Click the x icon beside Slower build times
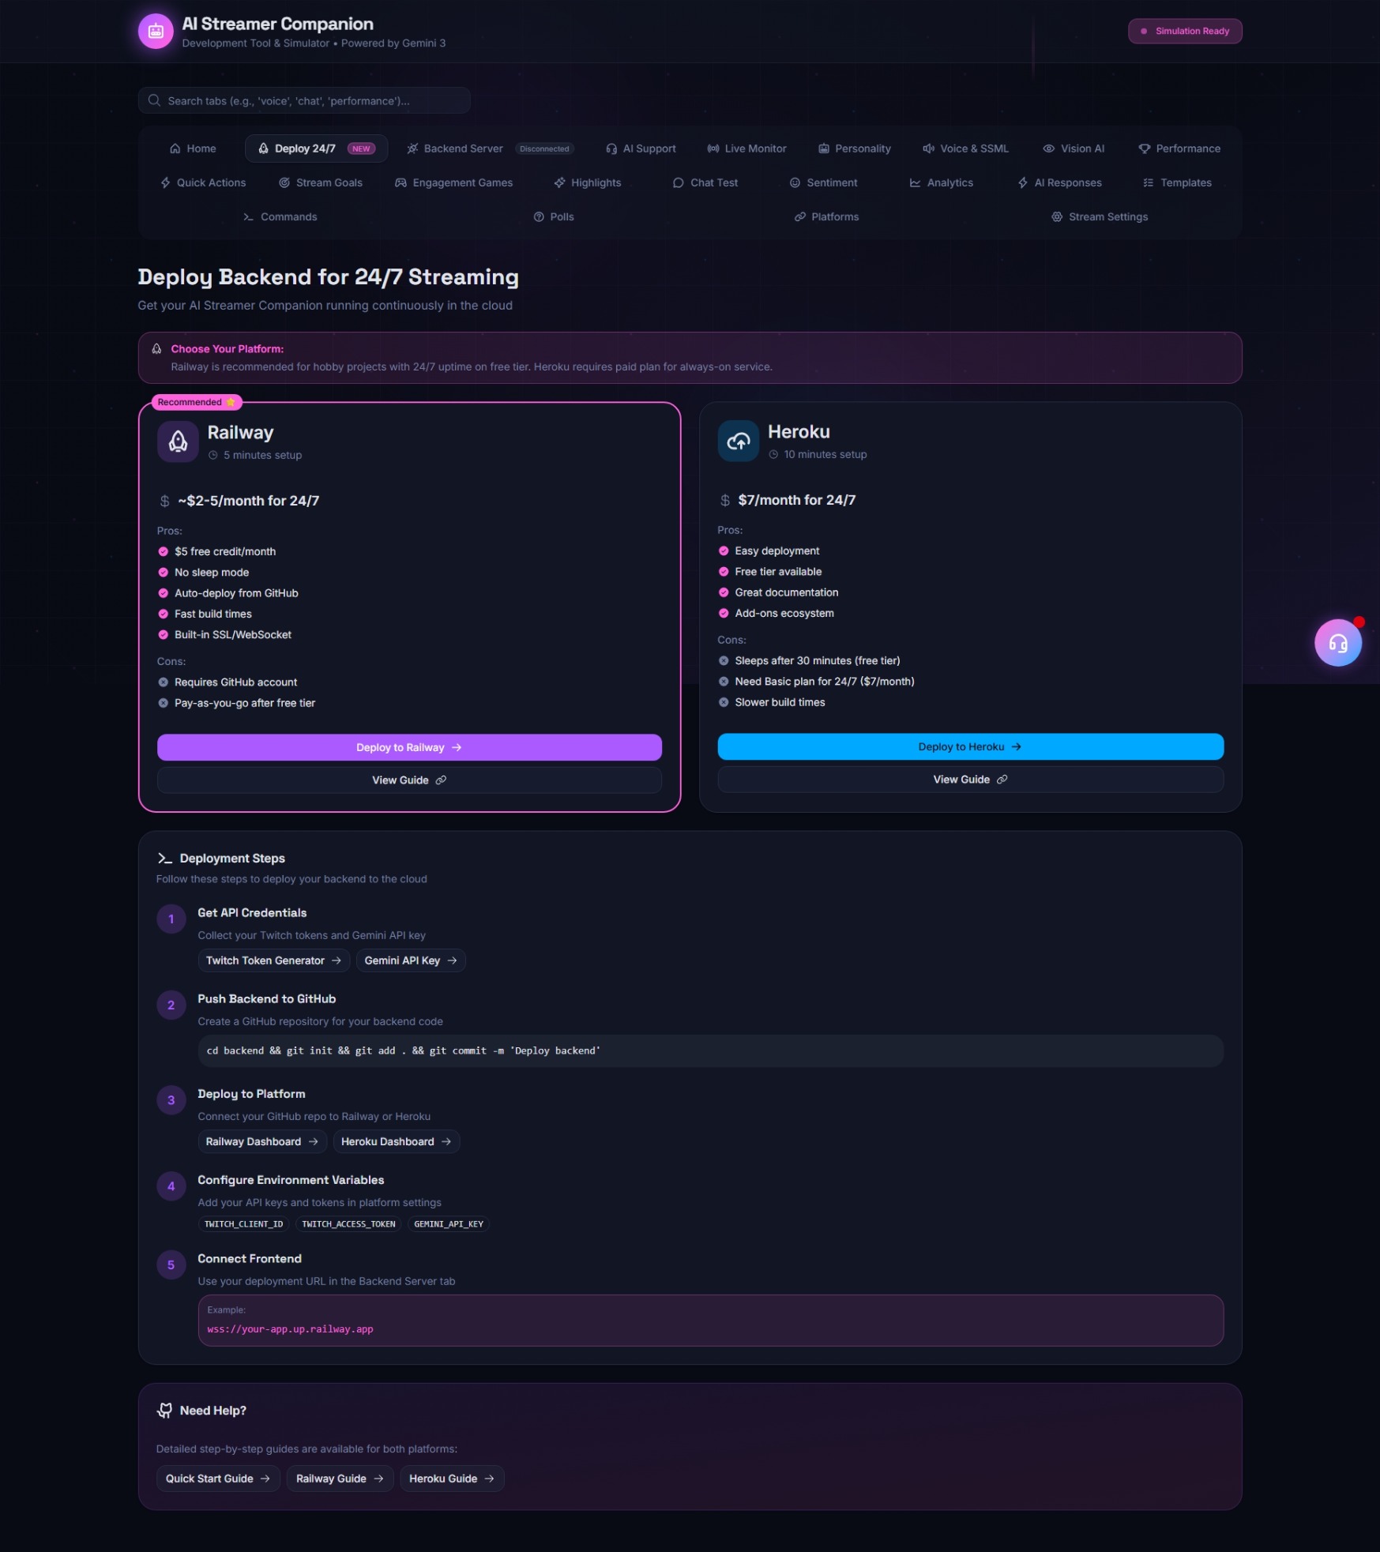The image size is (1380, 1552). click(723, 702)
